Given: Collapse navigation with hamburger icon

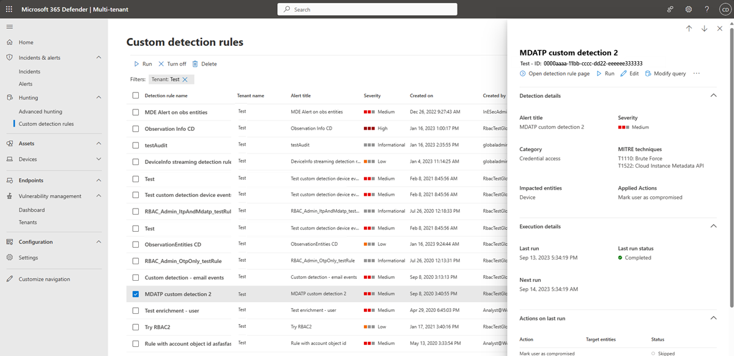Looking at the screenshot, I should click(x=9, y=27).
